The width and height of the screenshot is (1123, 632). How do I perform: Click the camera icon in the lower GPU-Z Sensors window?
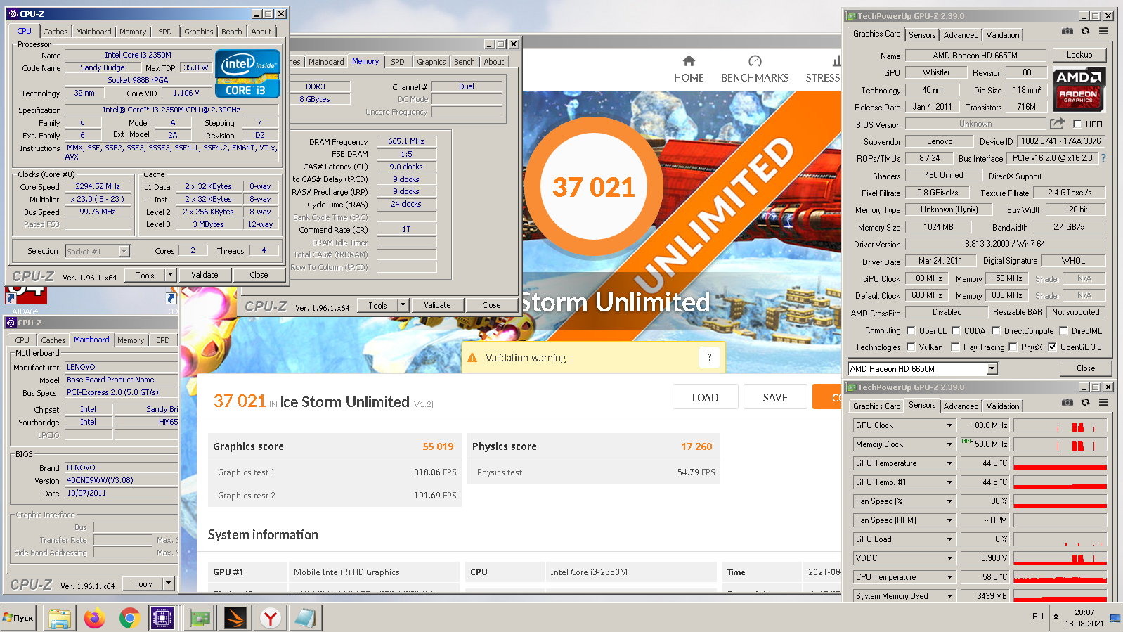1067,403
